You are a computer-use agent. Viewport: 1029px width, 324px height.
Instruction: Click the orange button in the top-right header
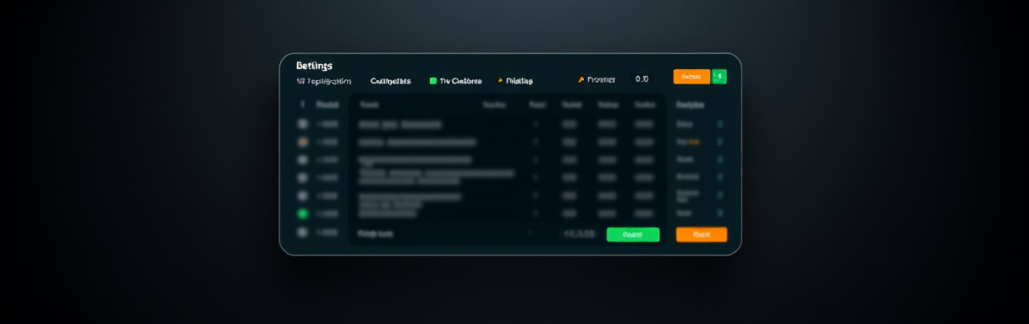pos(691,77)
